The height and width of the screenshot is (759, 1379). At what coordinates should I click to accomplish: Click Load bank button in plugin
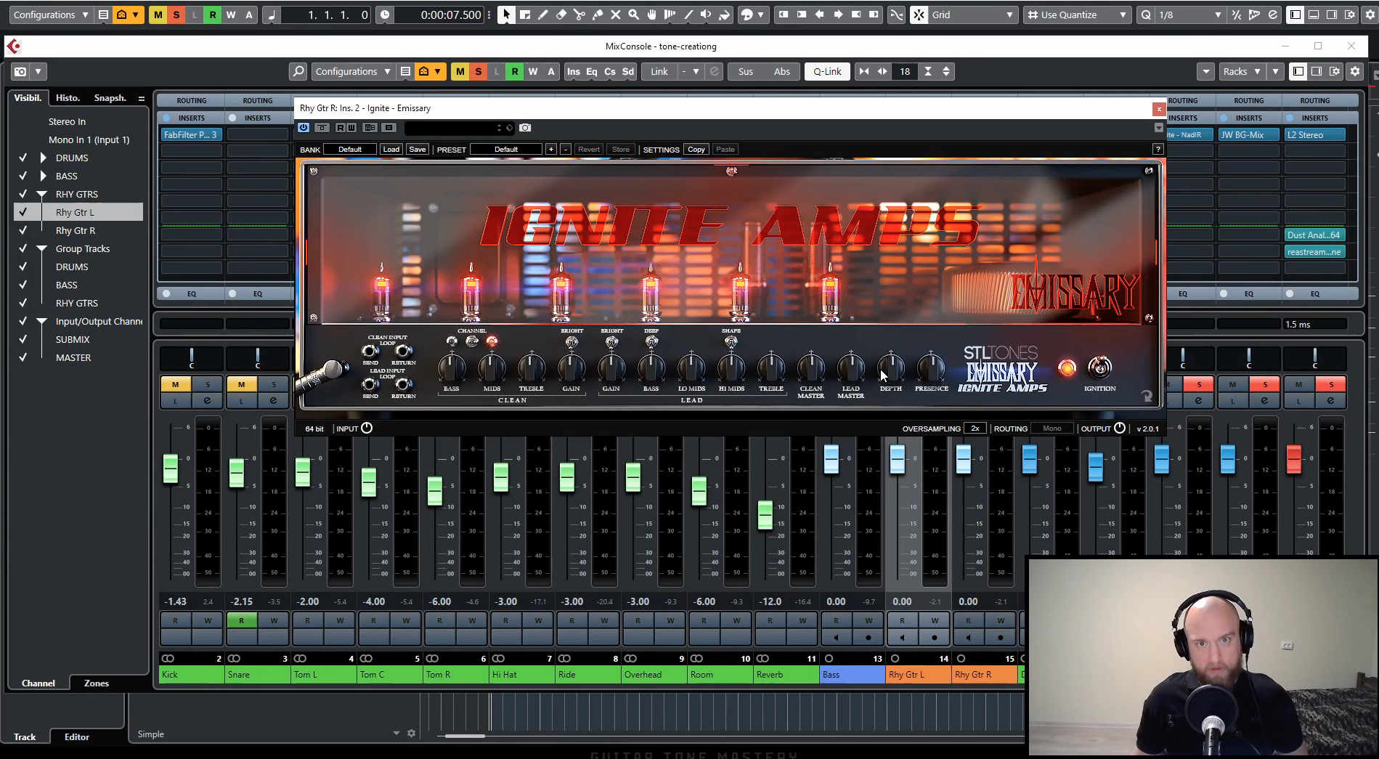tap(391, 150)
